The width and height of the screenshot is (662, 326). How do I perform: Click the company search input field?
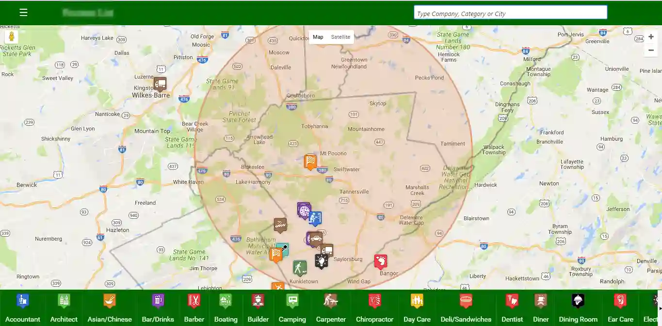tap(510, 13)
